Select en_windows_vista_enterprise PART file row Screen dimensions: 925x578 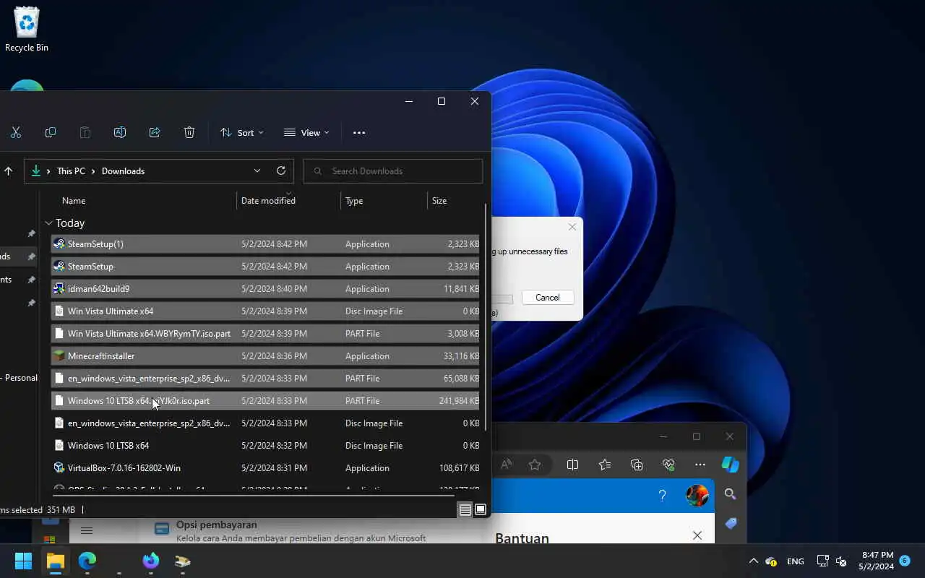coord(265,379)
